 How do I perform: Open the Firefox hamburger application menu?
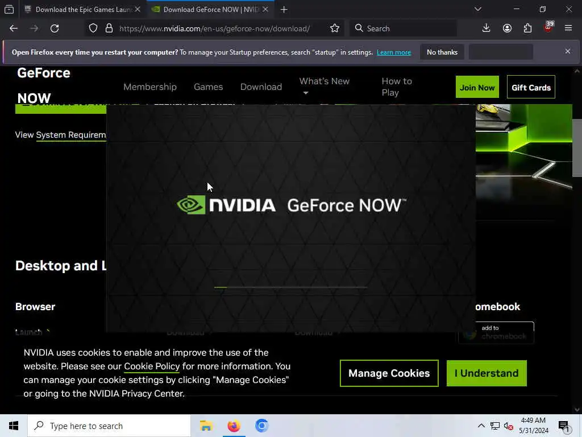(568, 28)
